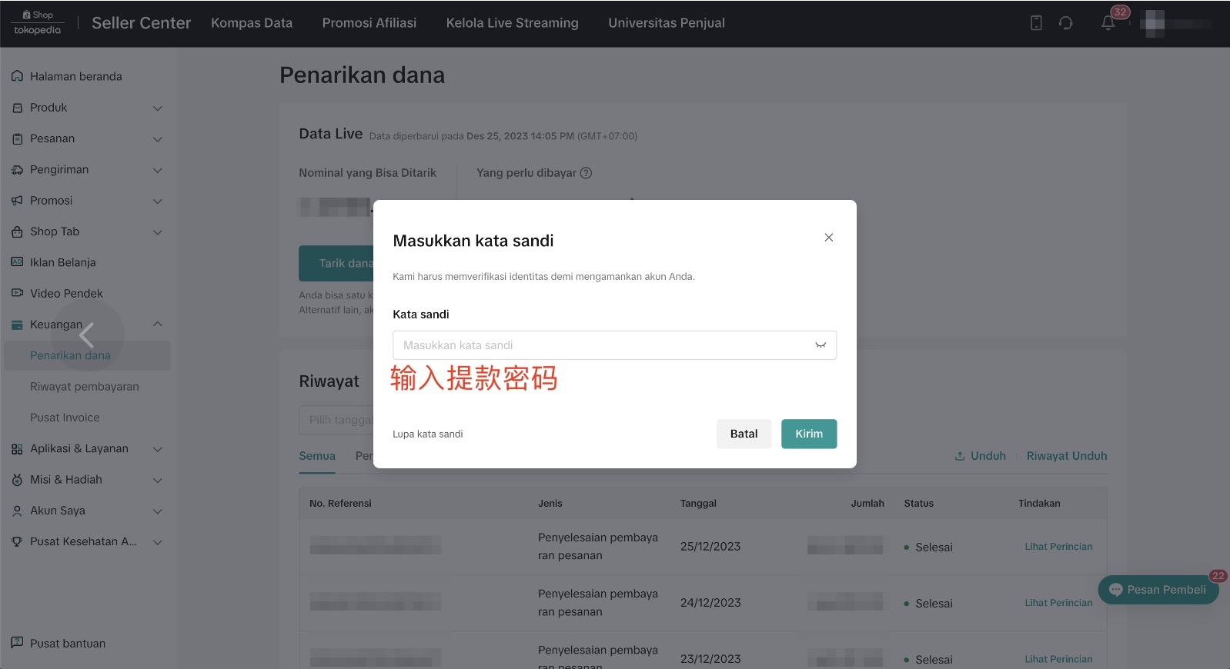Expand the Pengiriman sidebar section
Viewport: 1230px width, 669px height.
pyautogui.click(x=157, y=170)
